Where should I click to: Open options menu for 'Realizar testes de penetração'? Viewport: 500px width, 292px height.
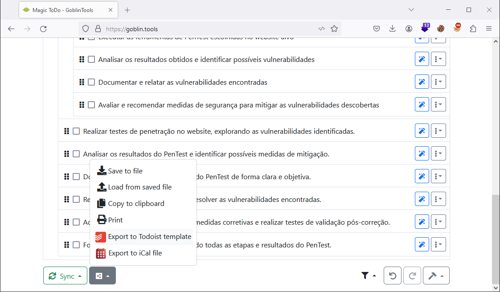pos(439,131)
